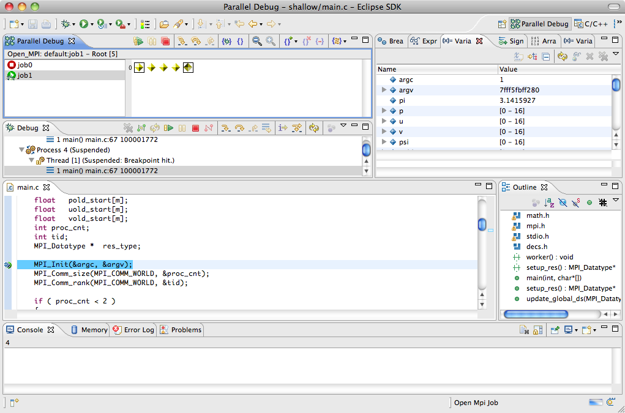Toggle Show Type Names in Variables toolbar
Image resolution: width=625 pixels, height=413 pixels.
click(518, 56)
